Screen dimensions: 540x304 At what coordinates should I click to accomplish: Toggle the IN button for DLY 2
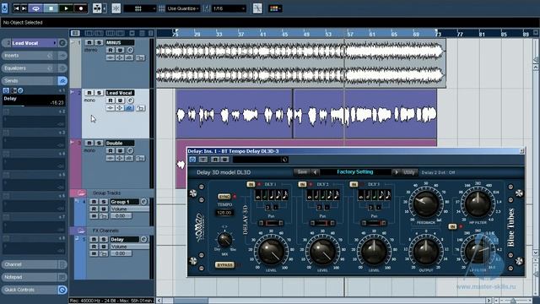coord(302,184)
